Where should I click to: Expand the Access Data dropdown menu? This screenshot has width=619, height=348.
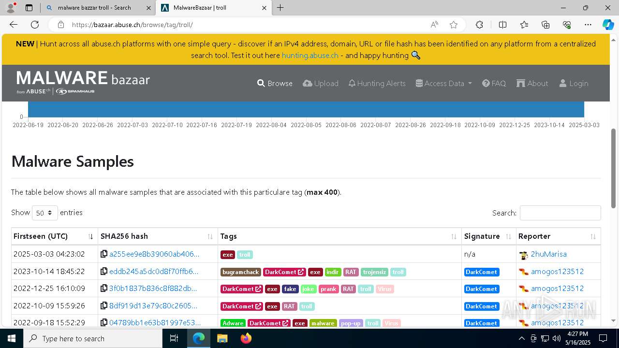pyautogui.click(x=443, y=83)
